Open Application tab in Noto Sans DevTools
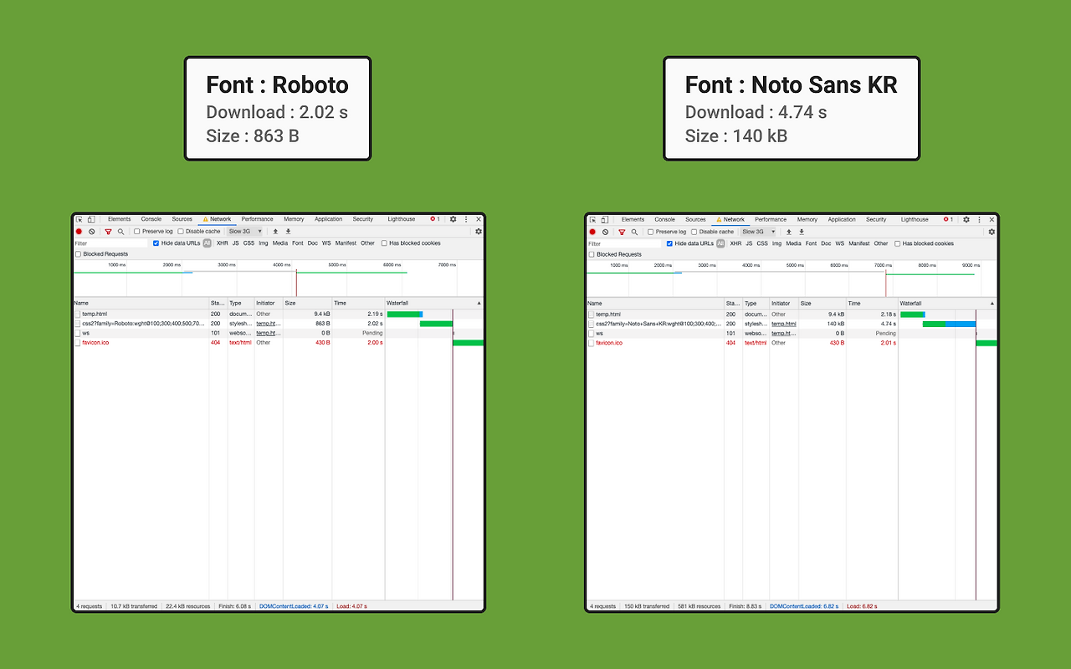The height and width of the screenshot is (669, 1071). [842, 220]
